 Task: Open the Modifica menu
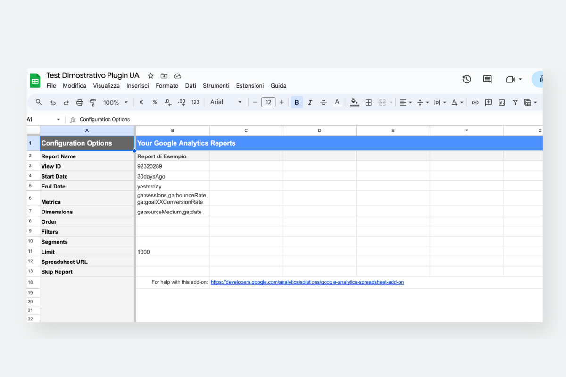(x=75, y=86)
